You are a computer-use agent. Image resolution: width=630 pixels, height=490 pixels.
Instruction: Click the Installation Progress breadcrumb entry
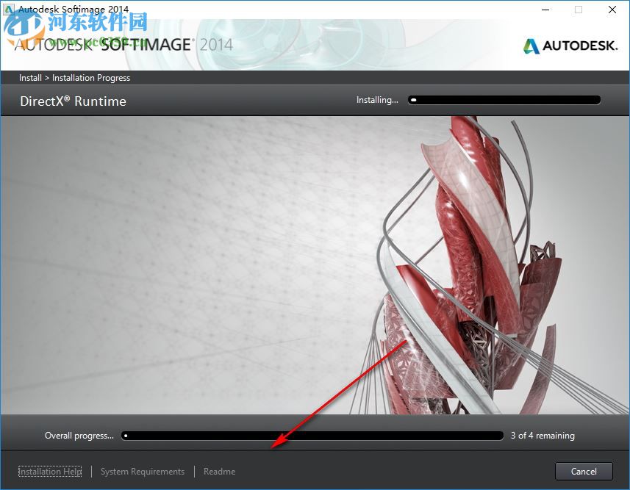(90, 77)
